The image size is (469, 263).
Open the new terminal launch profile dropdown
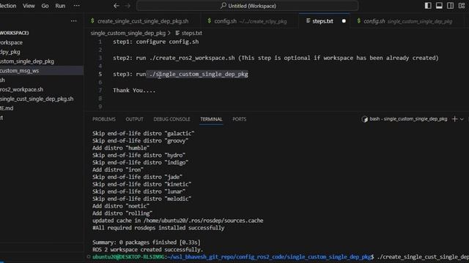[462, 119]
